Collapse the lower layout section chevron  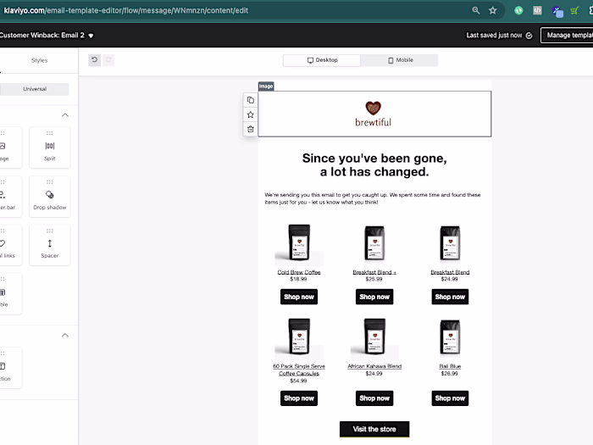coord(65,336)
